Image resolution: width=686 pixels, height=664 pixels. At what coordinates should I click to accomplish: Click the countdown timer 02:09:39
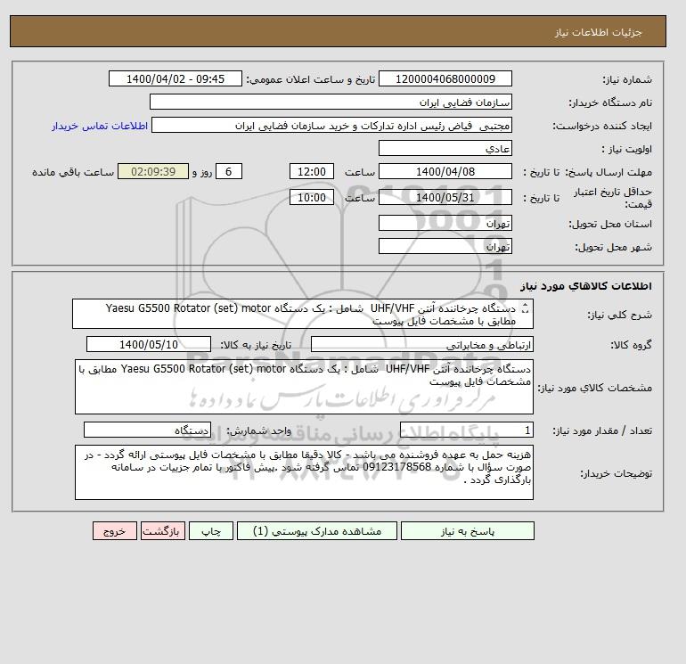(x=153, y=172)
